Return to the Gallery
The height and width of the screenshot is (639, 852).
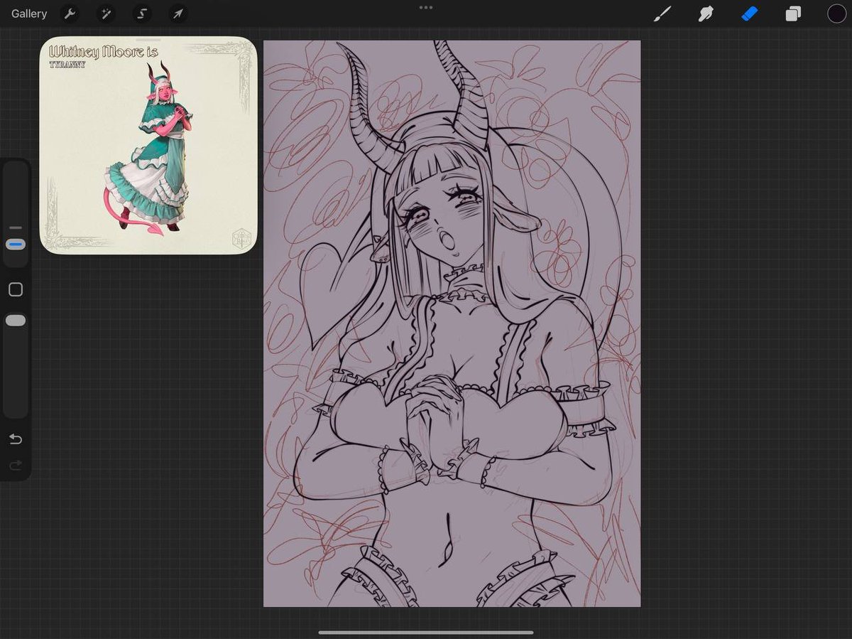[x=28, y=14]
